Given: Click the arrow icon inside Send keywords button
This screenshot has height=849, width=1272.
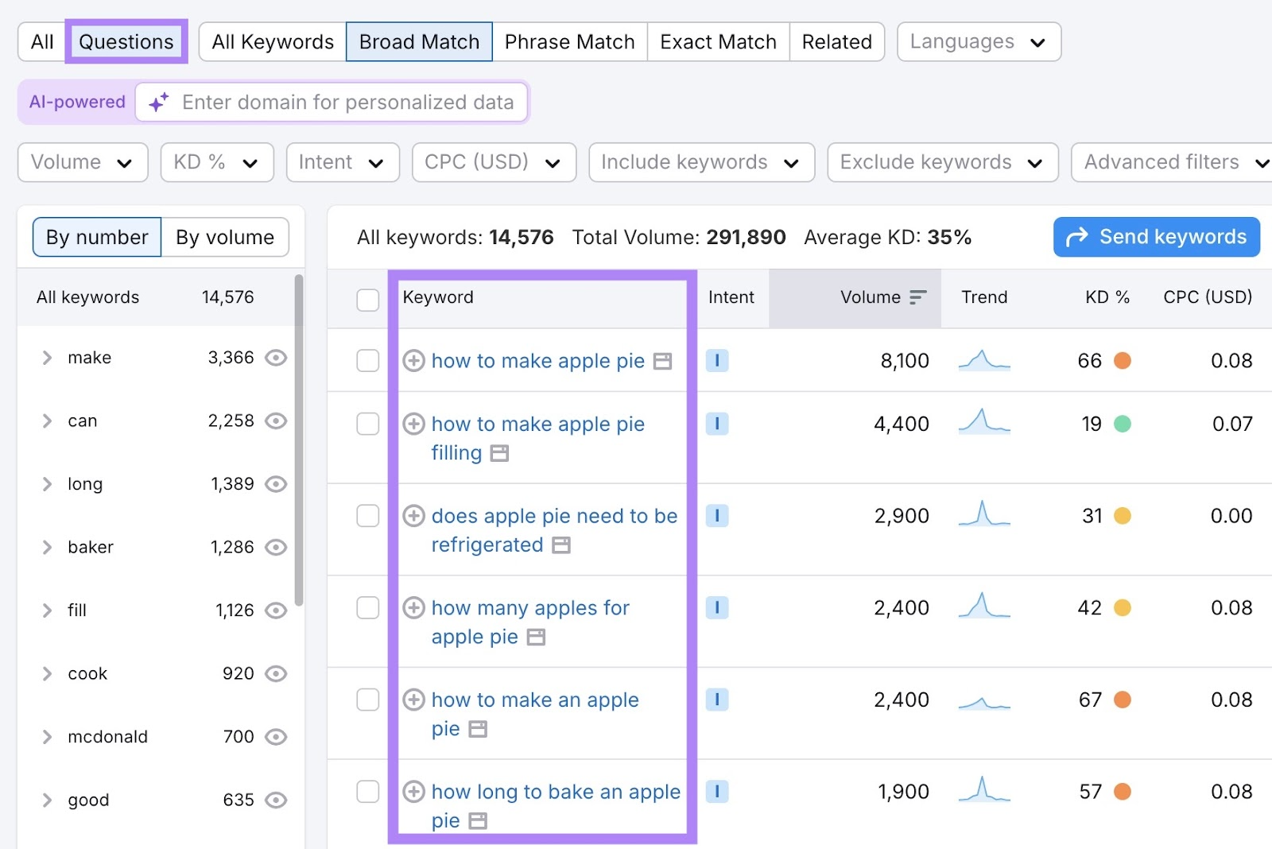Looking at the screenshot, I should (x=1077, y=236).
